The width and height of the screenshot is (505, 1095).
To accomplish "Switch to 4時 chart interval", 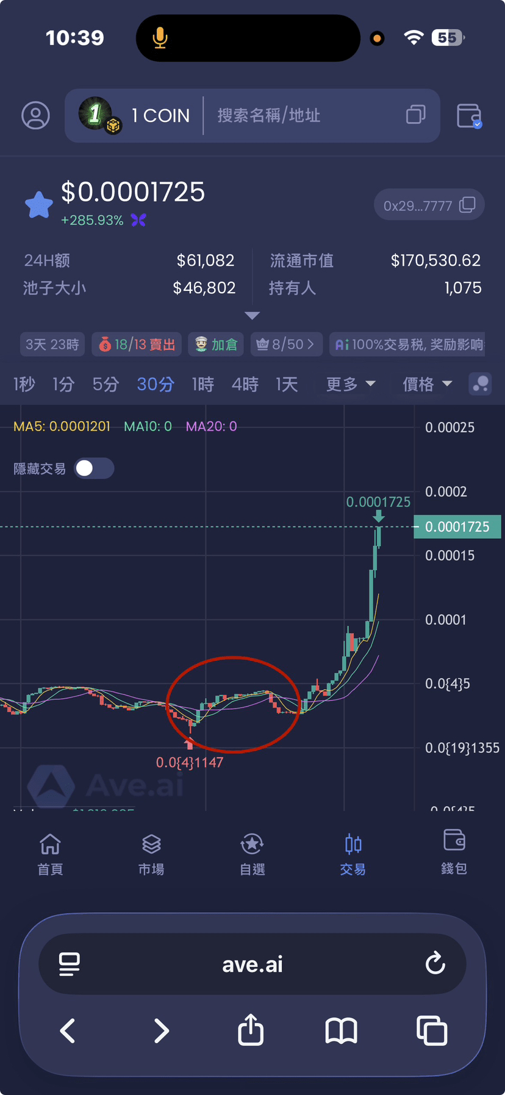I will coord(245,384).
